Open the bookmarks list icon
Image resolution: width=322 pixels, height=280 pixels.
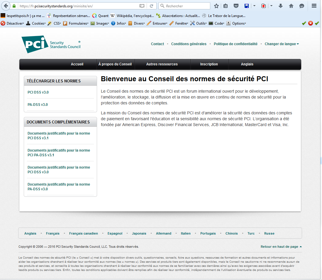coord(226,6)
